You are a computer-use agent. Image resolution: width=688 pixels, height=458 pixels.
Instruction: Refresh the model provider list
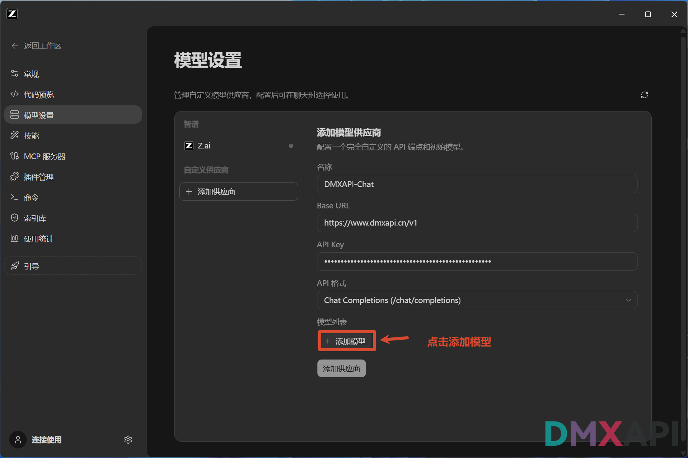[644, 95]
